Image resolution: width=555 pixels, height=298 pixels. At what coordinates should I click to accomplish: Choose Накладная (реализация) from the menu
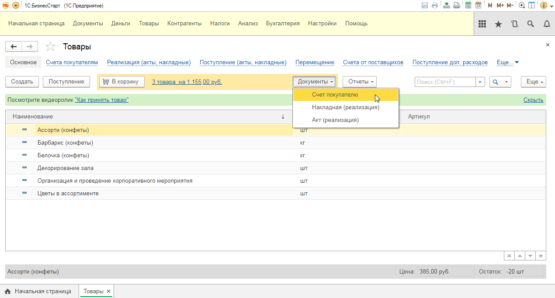coord(345,107)
